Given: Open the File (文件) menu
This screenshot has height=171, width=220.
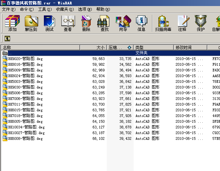Looking at the screenshot, I should 9,9.
